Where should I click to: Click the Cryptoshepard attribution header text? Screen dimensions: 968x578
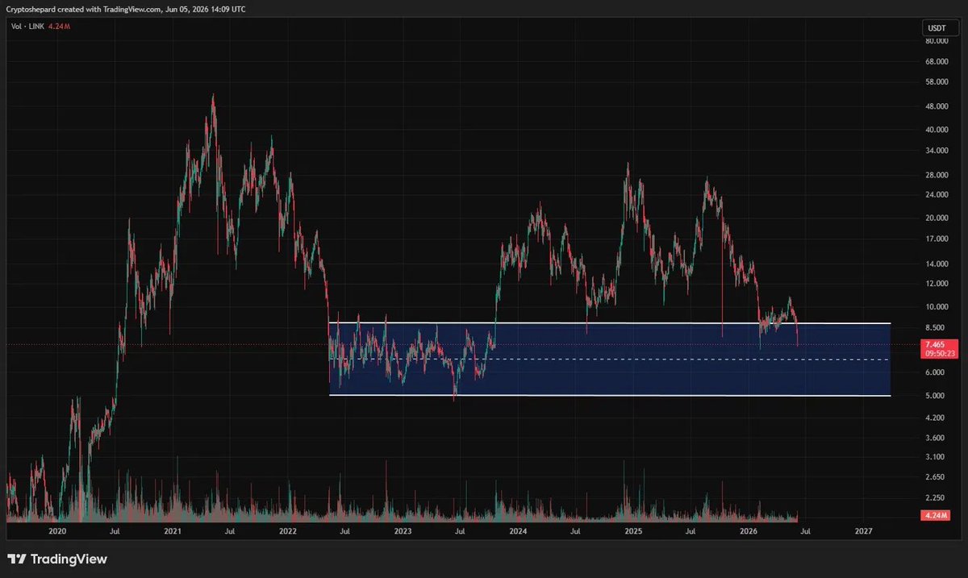[x=127, y=9]
